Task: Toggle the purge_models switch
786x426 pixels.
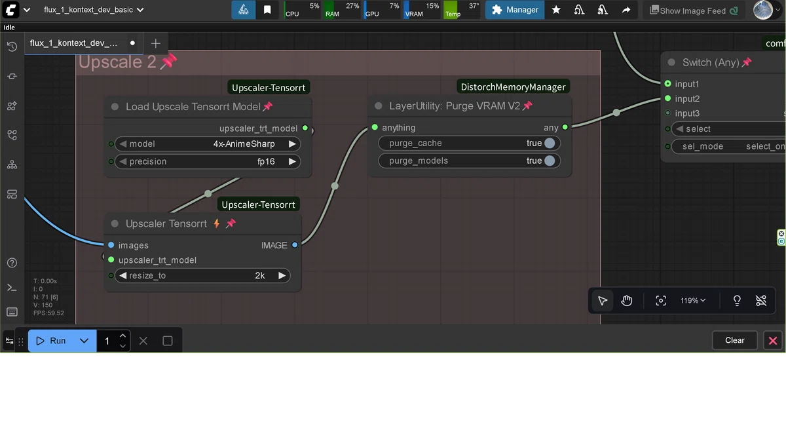Action: 550,161
